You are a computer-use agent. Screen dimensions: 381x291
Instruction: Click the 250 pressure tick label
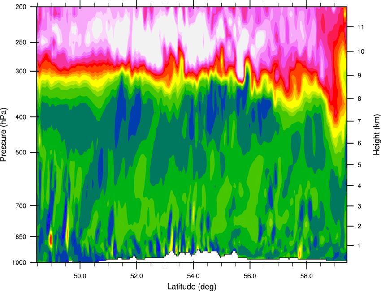(x=21, y=42)
